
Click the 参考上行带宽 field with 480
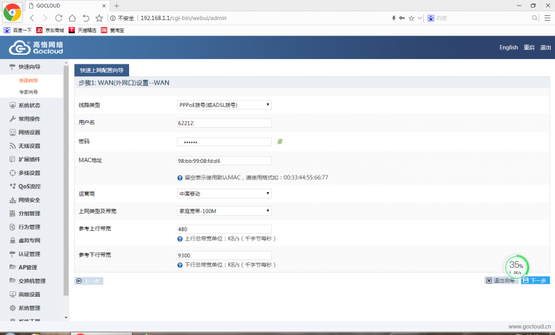(x=224, y=230)
